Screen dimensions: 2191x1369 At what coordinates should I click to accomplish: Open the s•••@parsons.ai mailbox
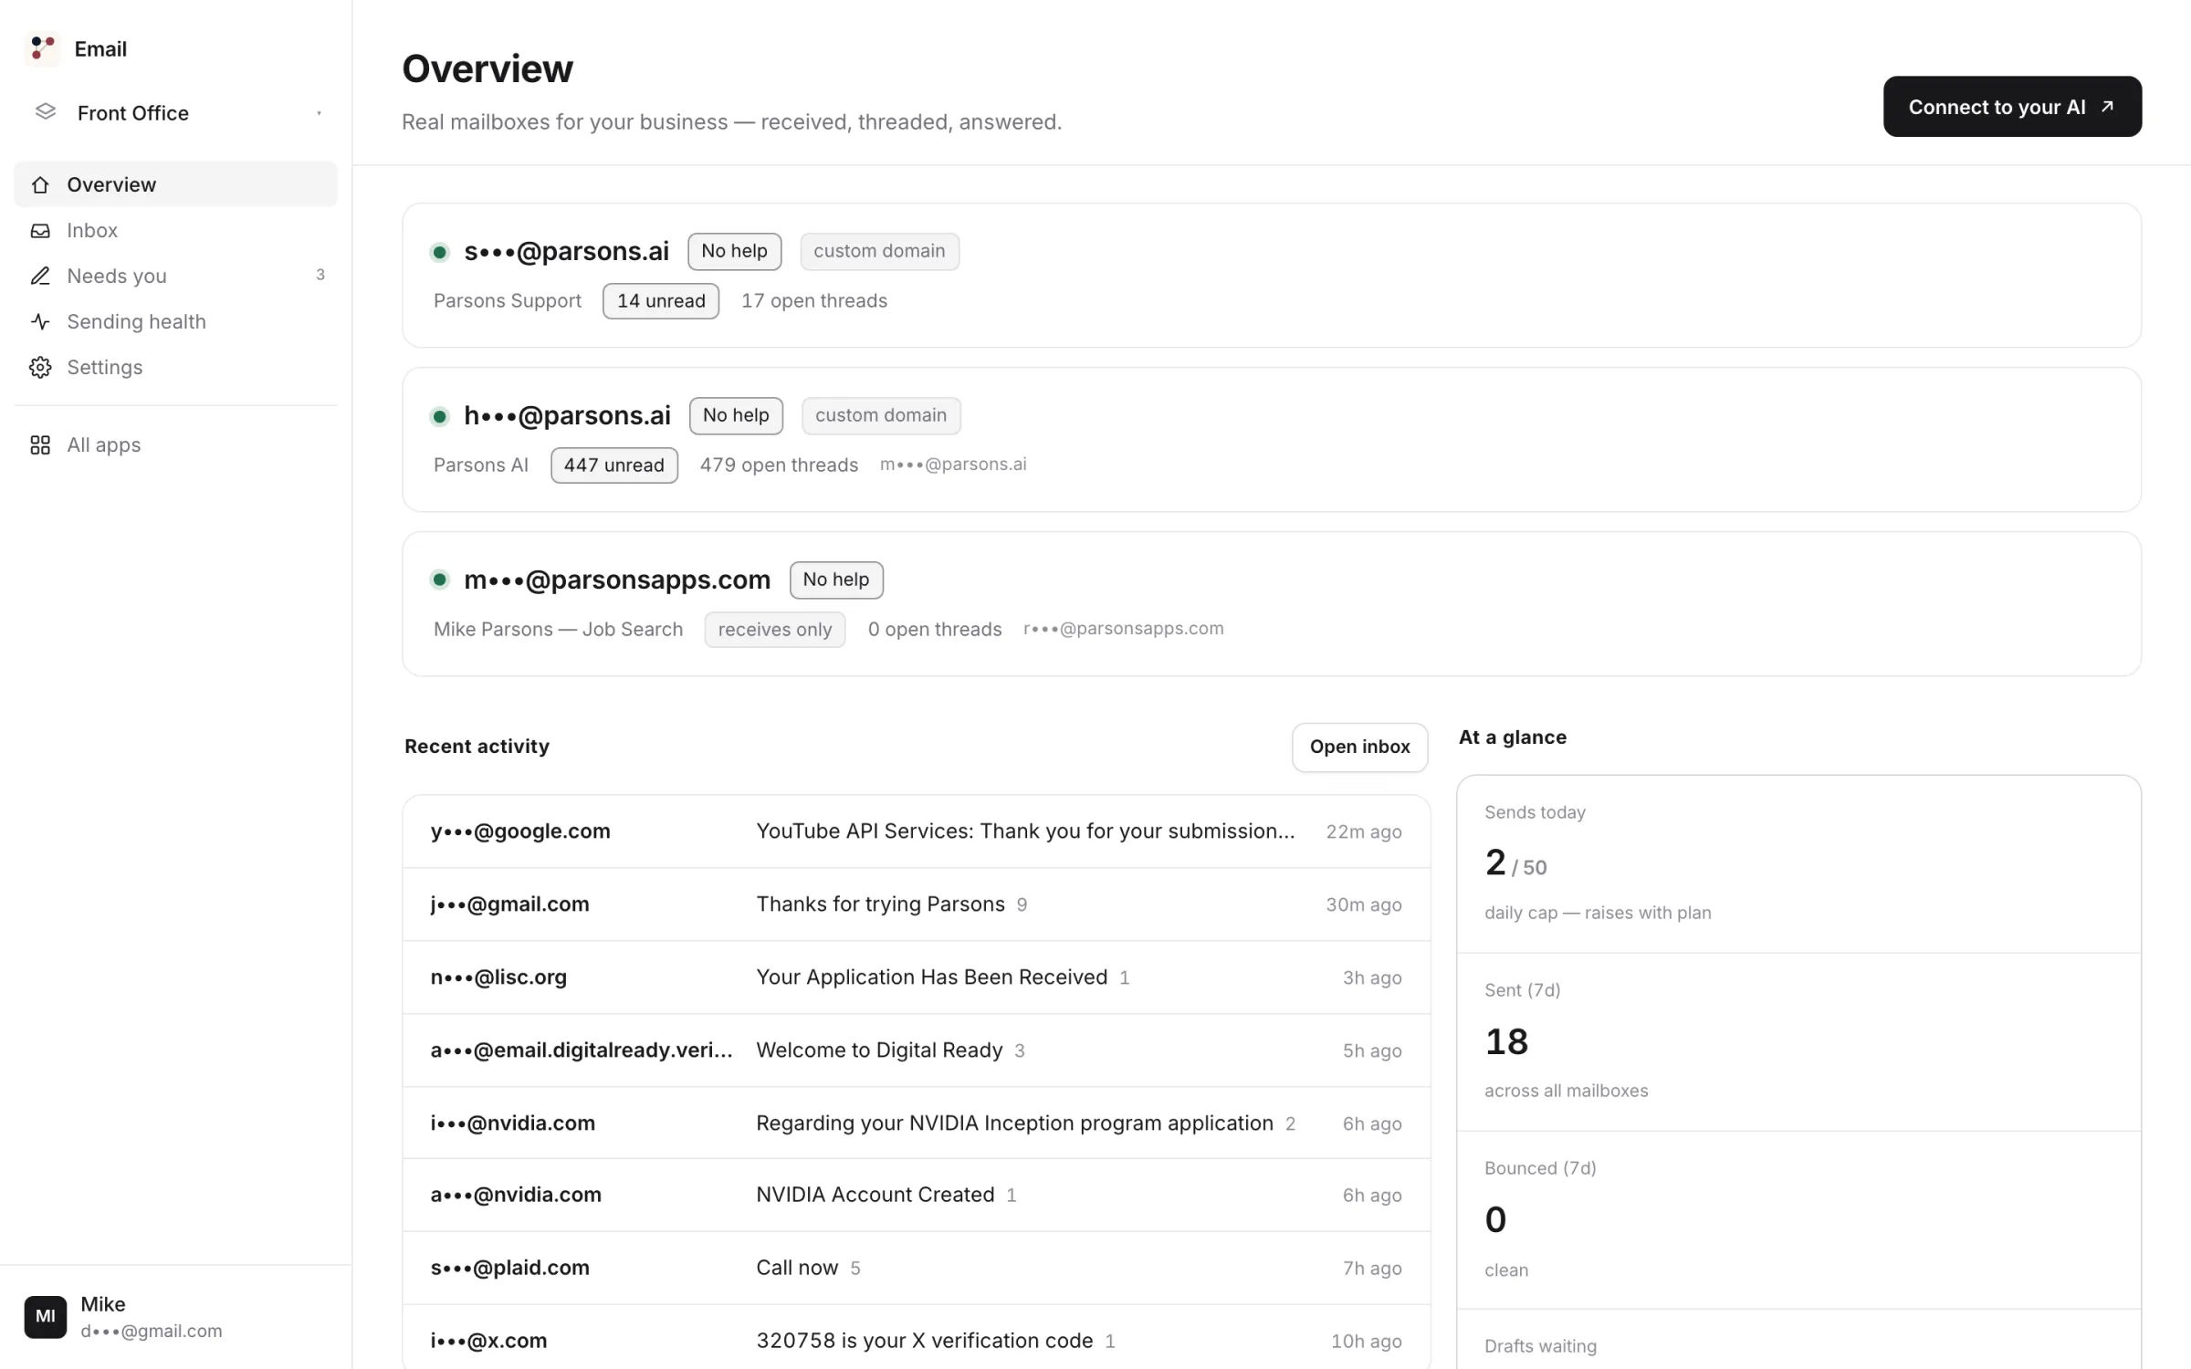(x=1272, y=275)
